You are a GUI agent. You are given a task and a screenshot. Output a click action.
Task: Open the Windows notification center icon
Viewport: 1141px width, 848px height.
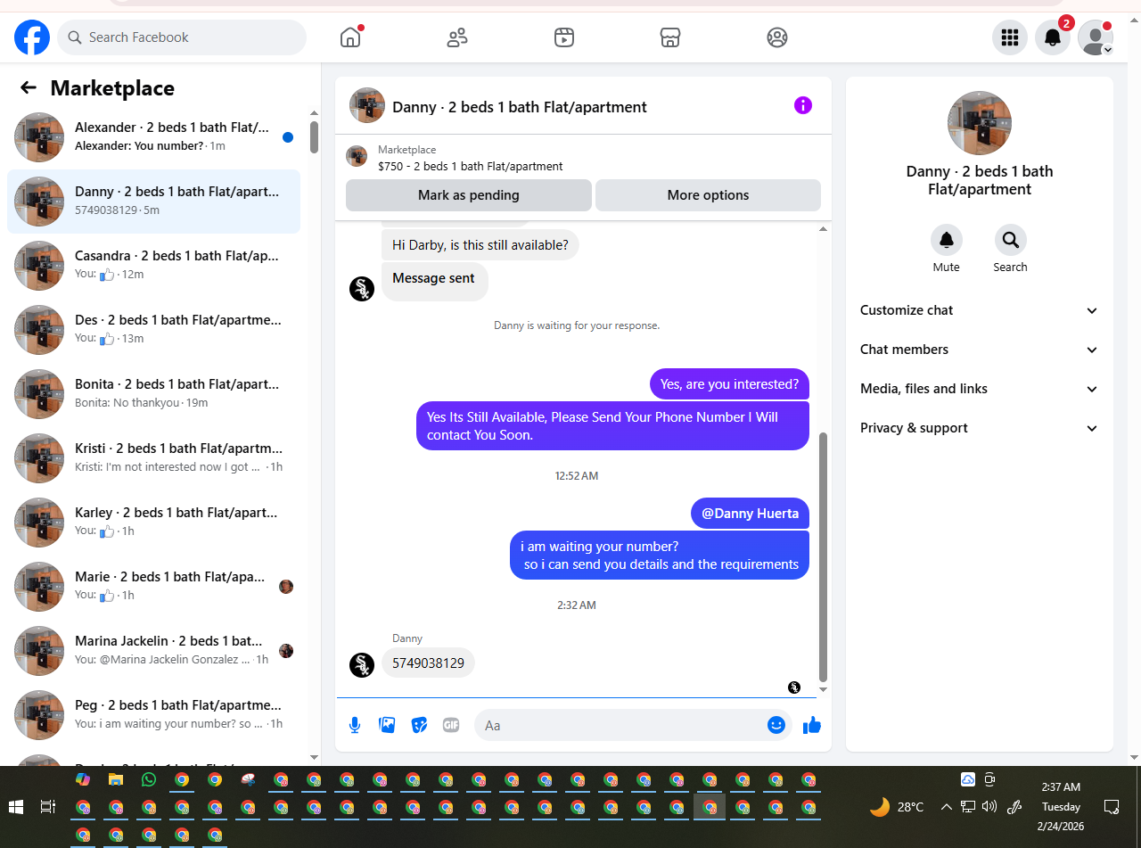1112,807
